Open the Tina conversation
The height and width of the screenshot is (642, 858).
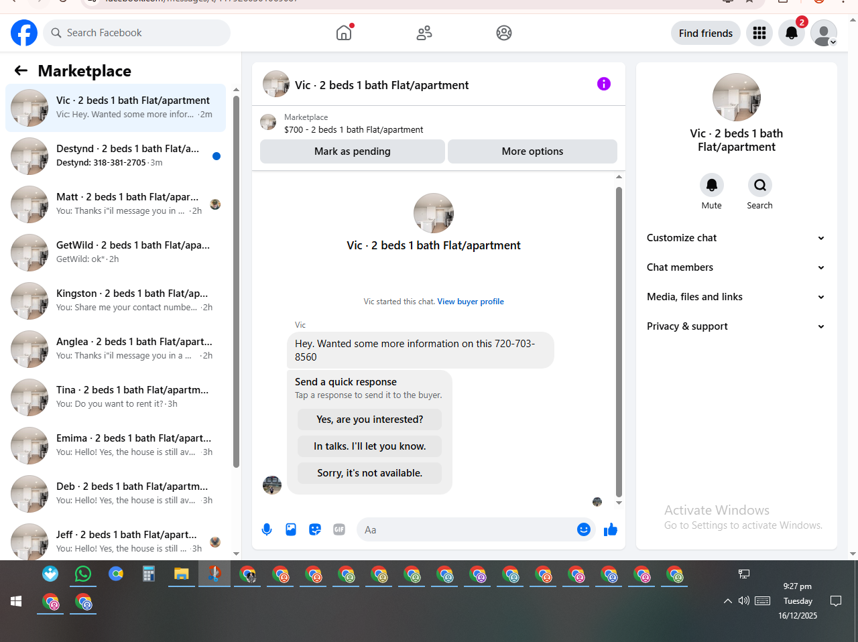tap(115, 397)
